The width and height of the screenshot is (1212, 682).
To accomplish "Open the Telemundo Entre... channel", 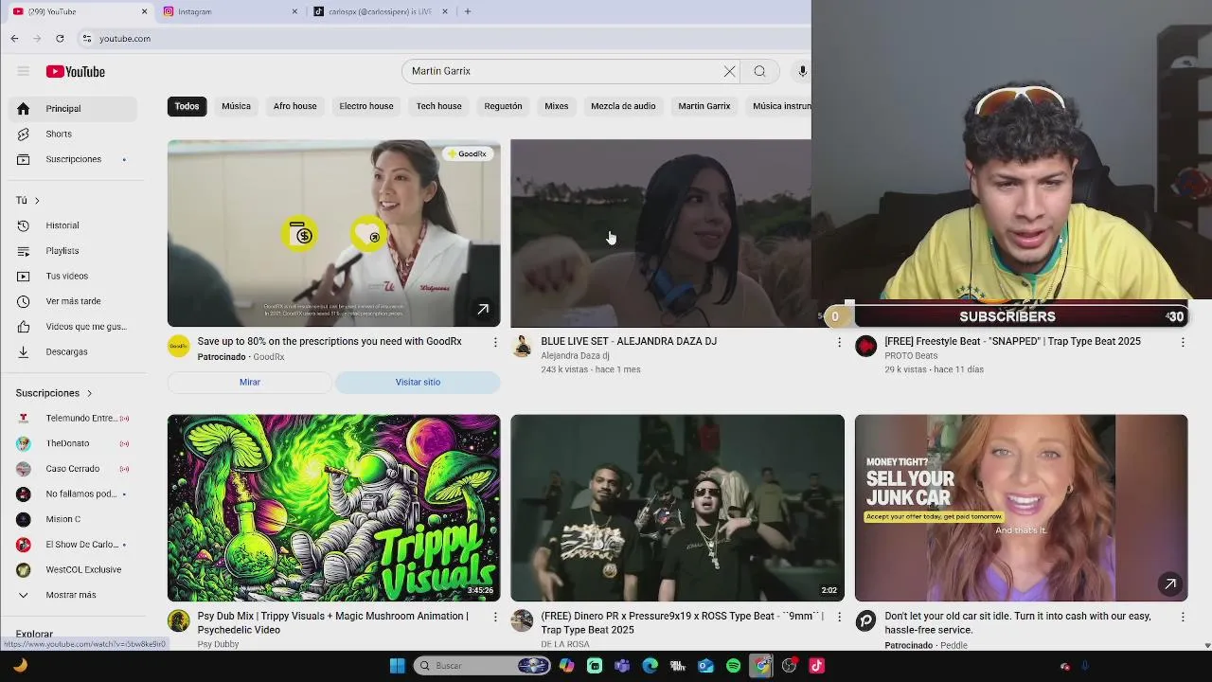I will [73, 418].
